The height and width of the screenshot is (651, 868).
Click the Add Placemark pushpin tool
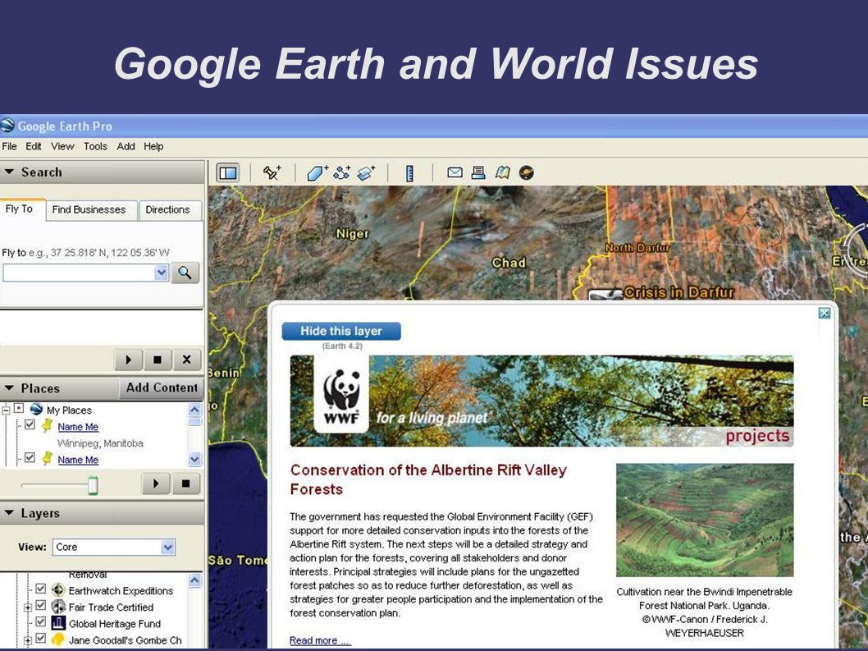(x=272, y=173)
